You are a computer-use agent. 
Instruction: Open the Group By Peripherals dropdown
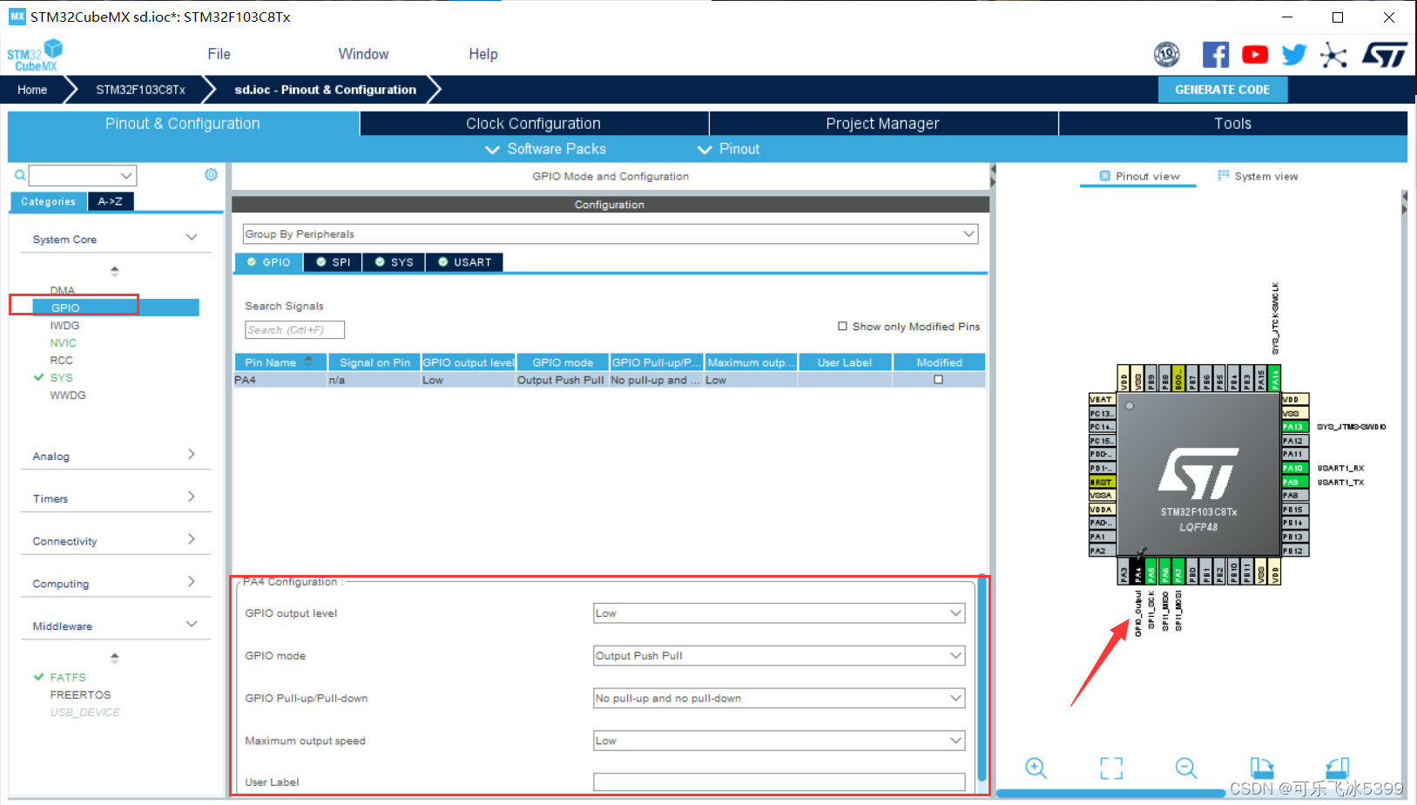pos(611,233)
